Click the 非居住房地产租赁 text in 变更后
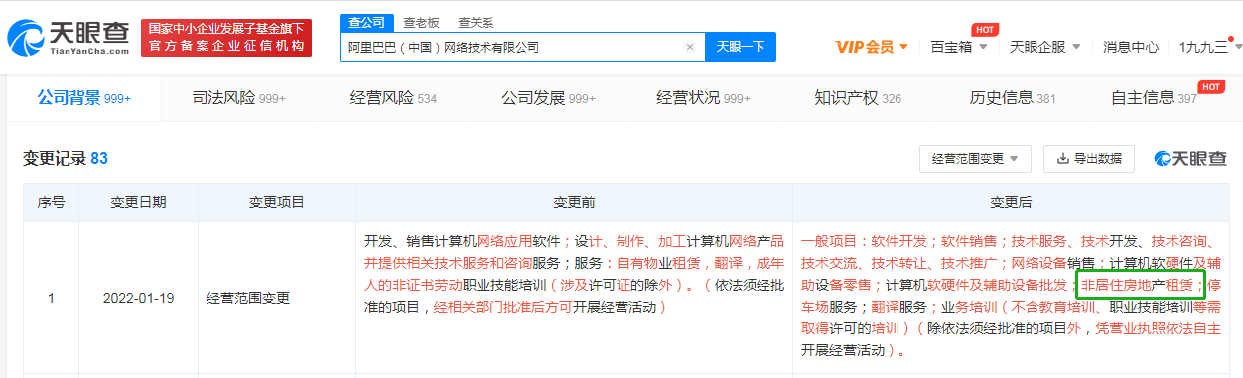Viewport: 1243px width, 378px height. click(x=1139, y=286)
